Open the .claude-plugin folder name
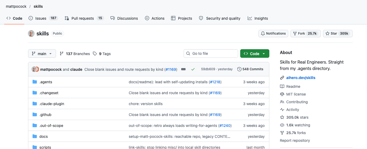The height and width of the screenshot is (149, 367). [52, 104]
